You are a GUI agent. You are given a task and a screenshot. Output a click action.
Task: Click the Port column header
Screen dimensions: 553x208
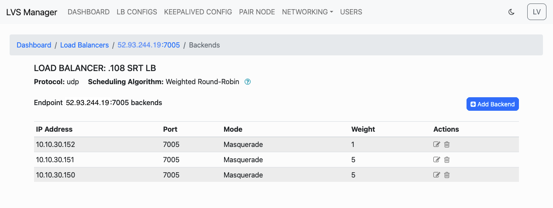[x=170, y=129]
